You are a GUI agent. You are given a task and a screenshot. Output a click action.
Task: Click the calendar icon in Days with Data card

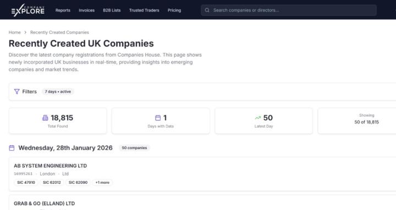click(x=158, y=117)
